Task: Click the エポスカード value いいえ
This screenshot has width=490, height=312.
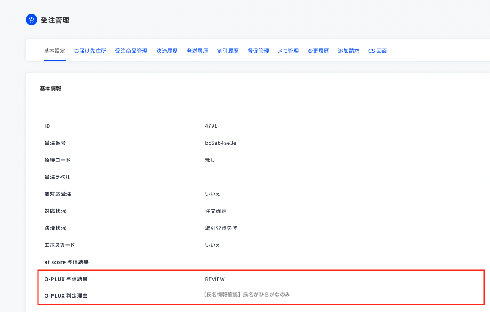Action: point(212,245)
